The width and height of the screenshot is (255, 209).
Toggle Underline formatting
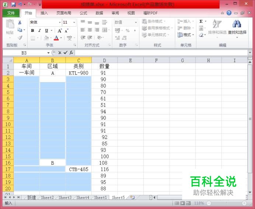pos(46,31)
